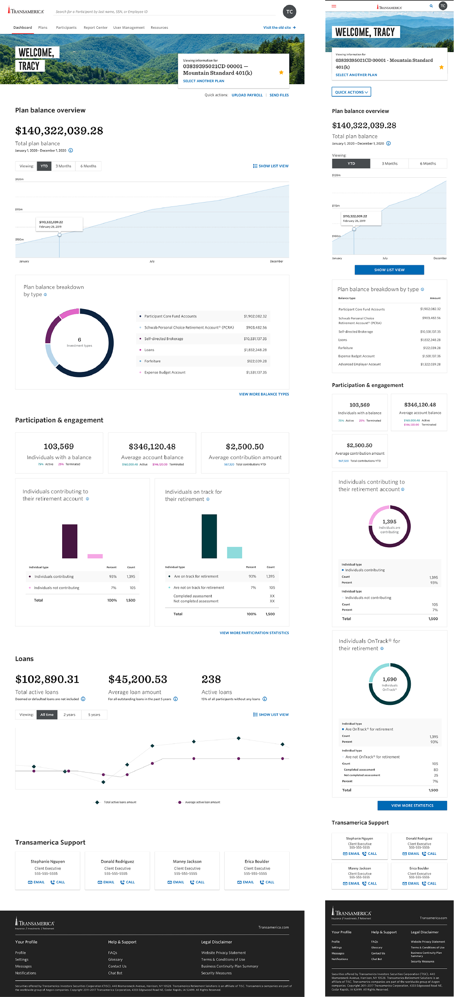Click the list icon of the balance chart's Show List View
The height and width of the screenshot is (997, 454).
click(255, 166)
